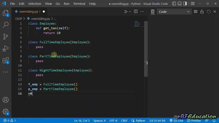Open errors and warnings in status bar
Screen dimensions: 219x123
(10, 121)
